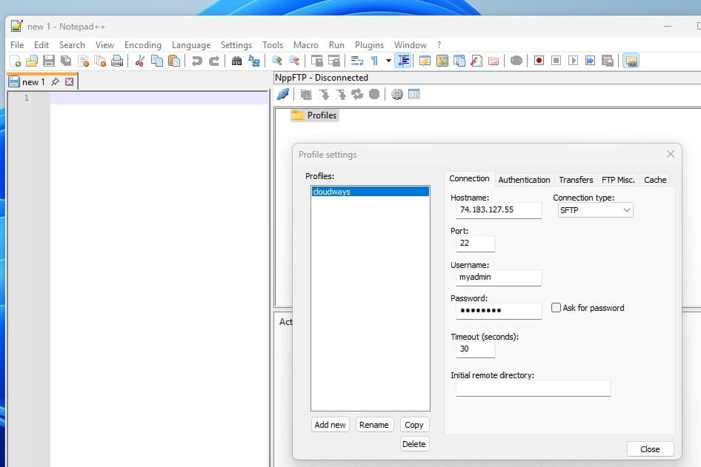Switch to the Cache tab

(x=655, y=180)
